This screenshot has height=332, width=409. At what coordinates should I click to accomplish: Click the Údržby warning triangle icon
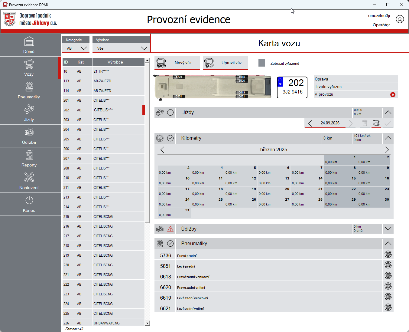170,229
